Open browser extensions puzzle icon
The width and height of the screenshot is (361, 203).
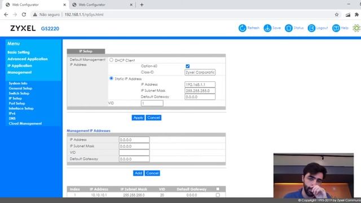tap(356, 15)
